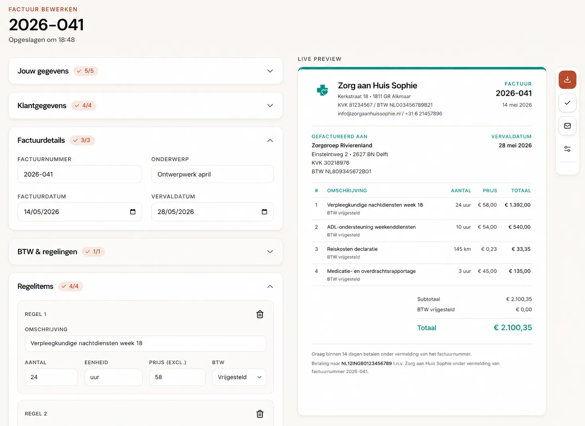Viewport: 585px width, 426px height.
Task: Click '28 mei 2026' vervaldatum in preview
Action: 515,146
